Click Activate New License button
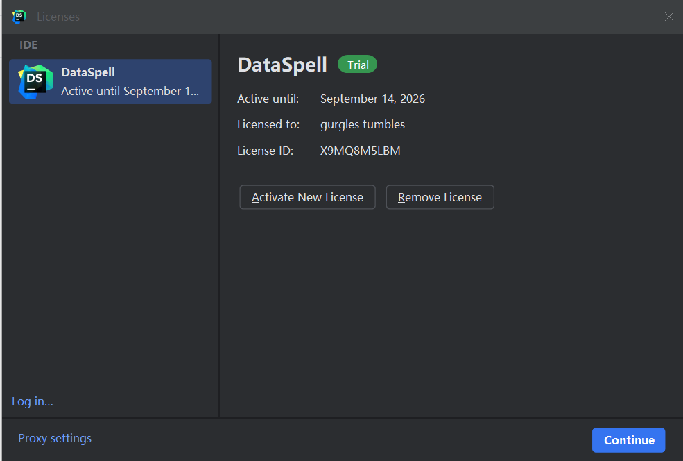This screenshot has width=683, height=461. pos(307,197)
